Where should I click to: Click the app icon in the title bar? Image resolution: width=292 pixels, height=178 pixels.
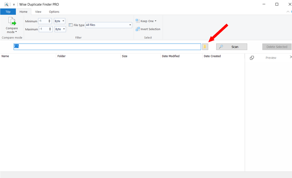tap(6, 4)
